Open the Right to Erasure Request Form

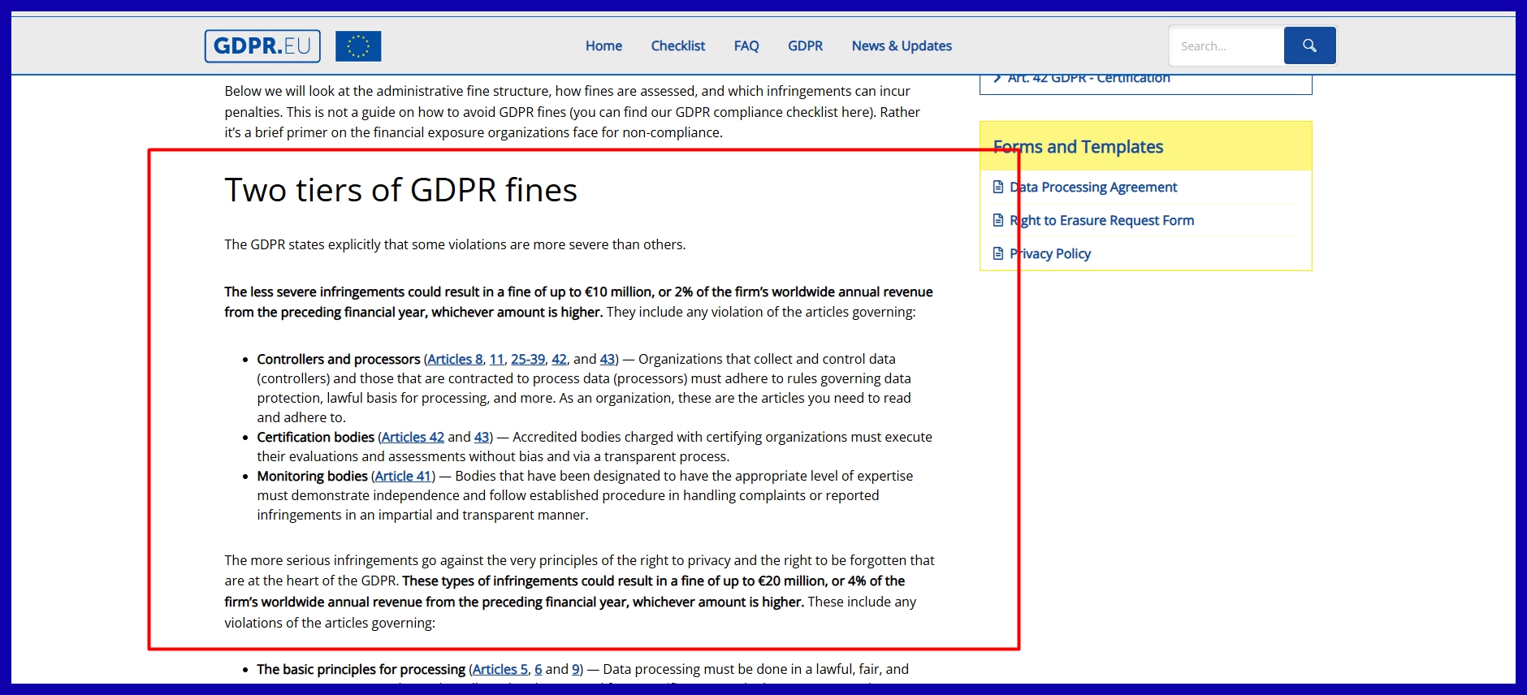tap(1101, 220)
